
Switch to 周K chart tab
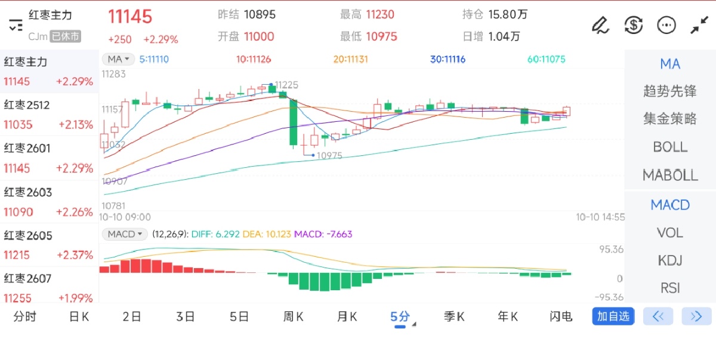293,317
